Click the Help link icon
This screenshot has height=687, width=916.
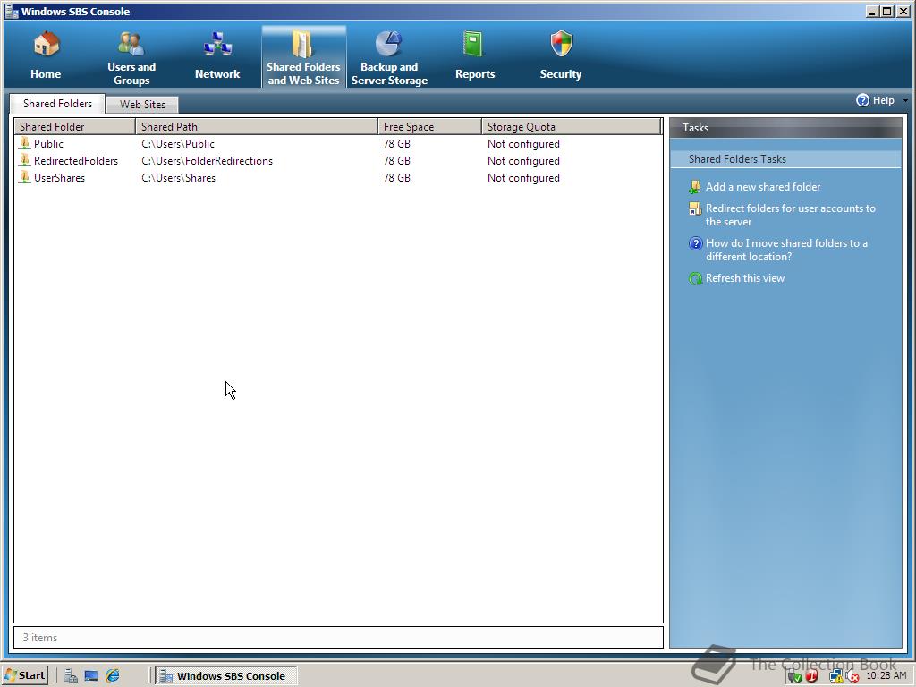pos(863,100)
